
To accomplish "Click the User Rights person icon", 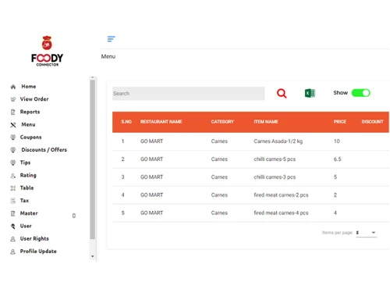I will tap(13, 239).
